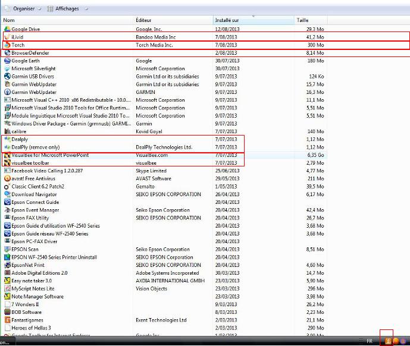Click the Download Navigator icon
Image resolution: width=410 pixels, height=346 pixels.
point(7,194)
